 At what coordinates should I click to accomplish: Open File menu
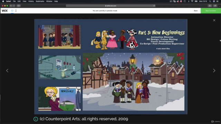14,1
